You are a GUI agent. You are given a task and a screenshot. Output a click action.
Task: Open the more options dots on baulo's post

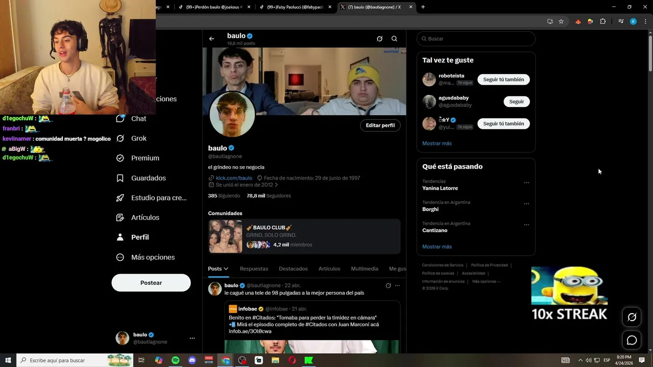pos(397,285)
